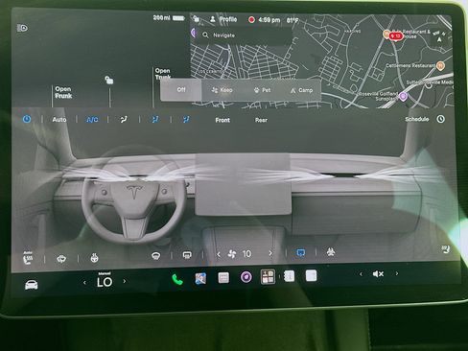Viewport: 468px width, 351px height.
Task: Tap the red Sentry mode indicator
Action: point(251,20)
